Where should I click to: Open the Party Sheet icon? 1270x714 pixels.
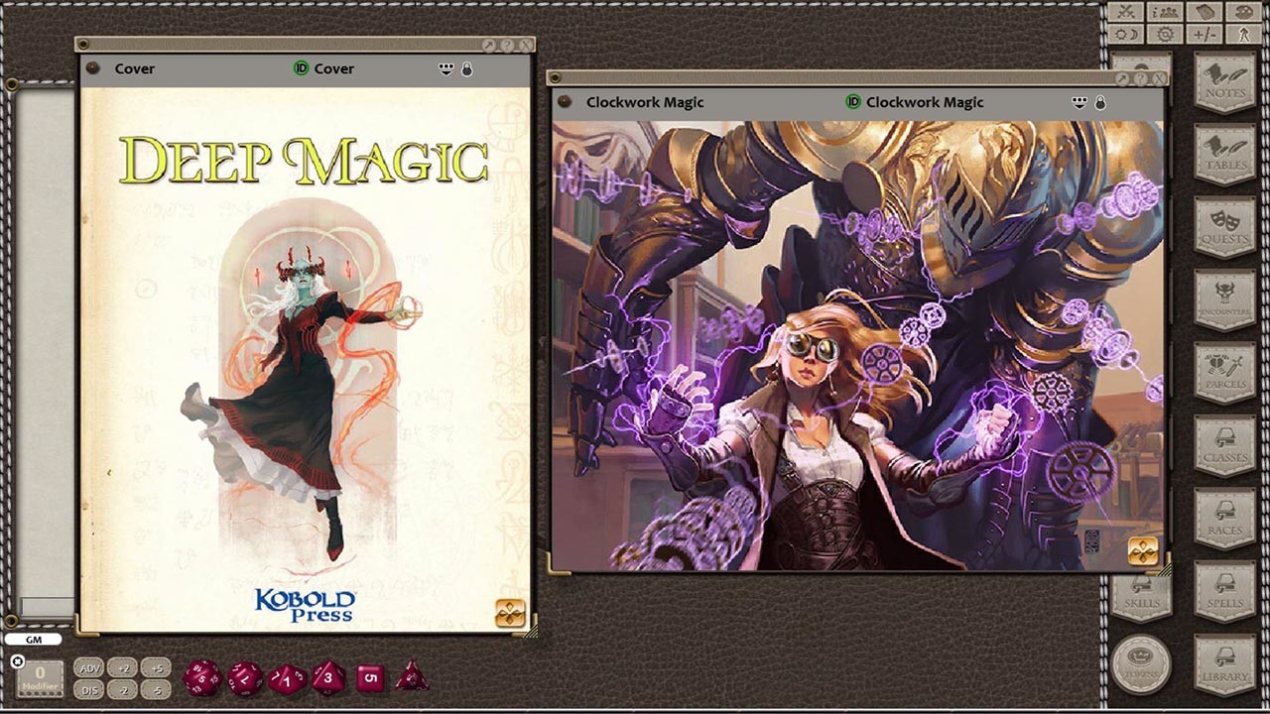(x=1164, y=12)
